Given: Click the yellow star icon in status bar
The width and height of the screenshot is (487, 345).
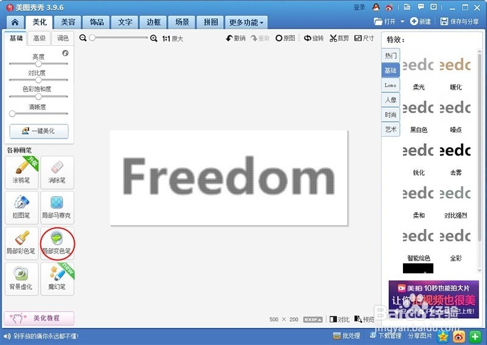Looking at the screenshot, I should (x=443, y=336).
